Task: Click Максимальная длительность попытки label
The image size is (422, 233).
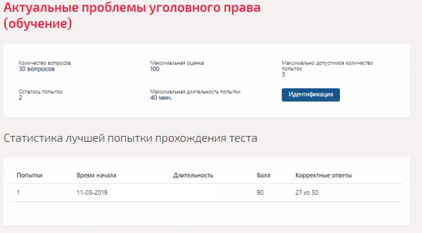Action: 195,92
